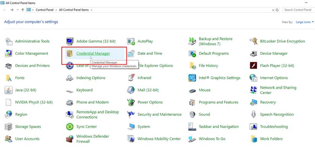Screen dimensions: 315x157
Task: Click RemoteApp and Desktop Connections link
Action: 97,114
